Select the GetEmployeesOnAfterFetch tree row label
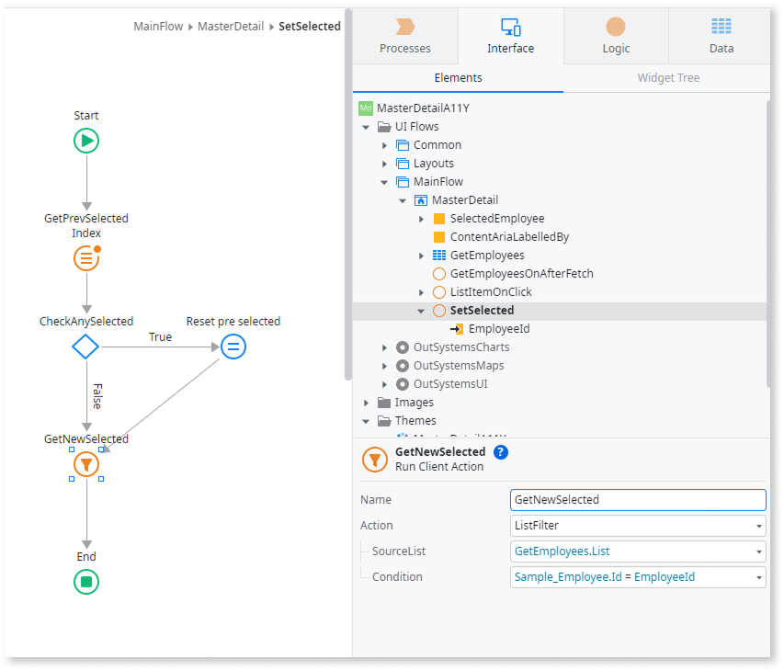The width and height of the screenshot is (784, 671). pos(521,274)
